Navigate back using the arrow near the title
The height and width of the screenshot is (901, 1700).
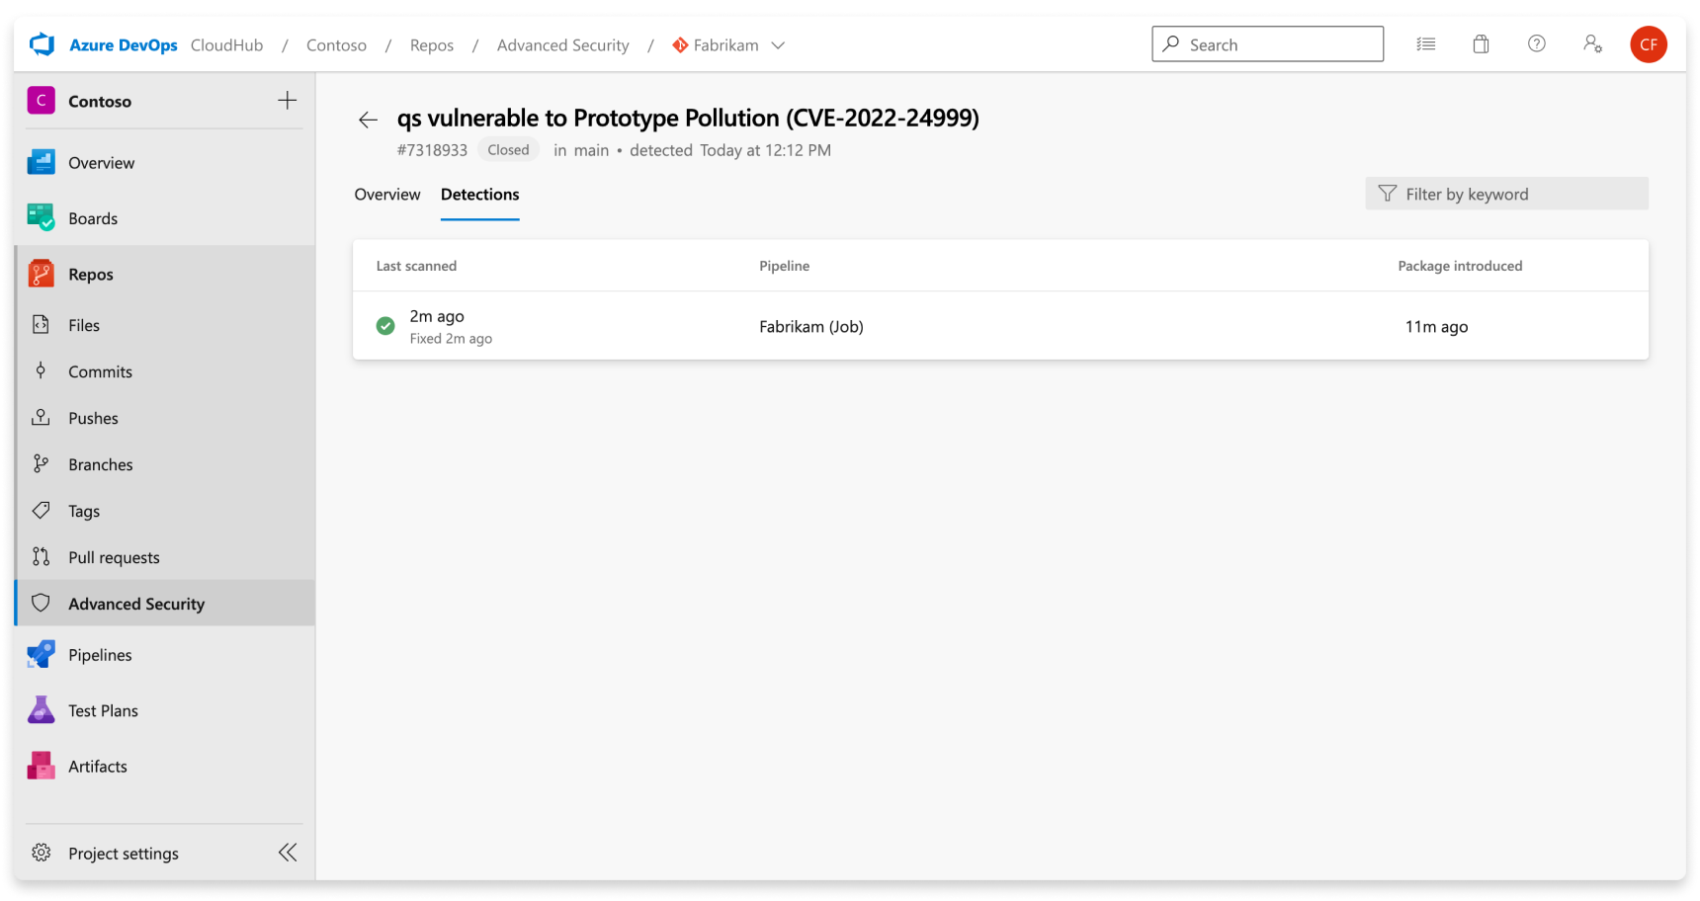click(x=367, y=119)
